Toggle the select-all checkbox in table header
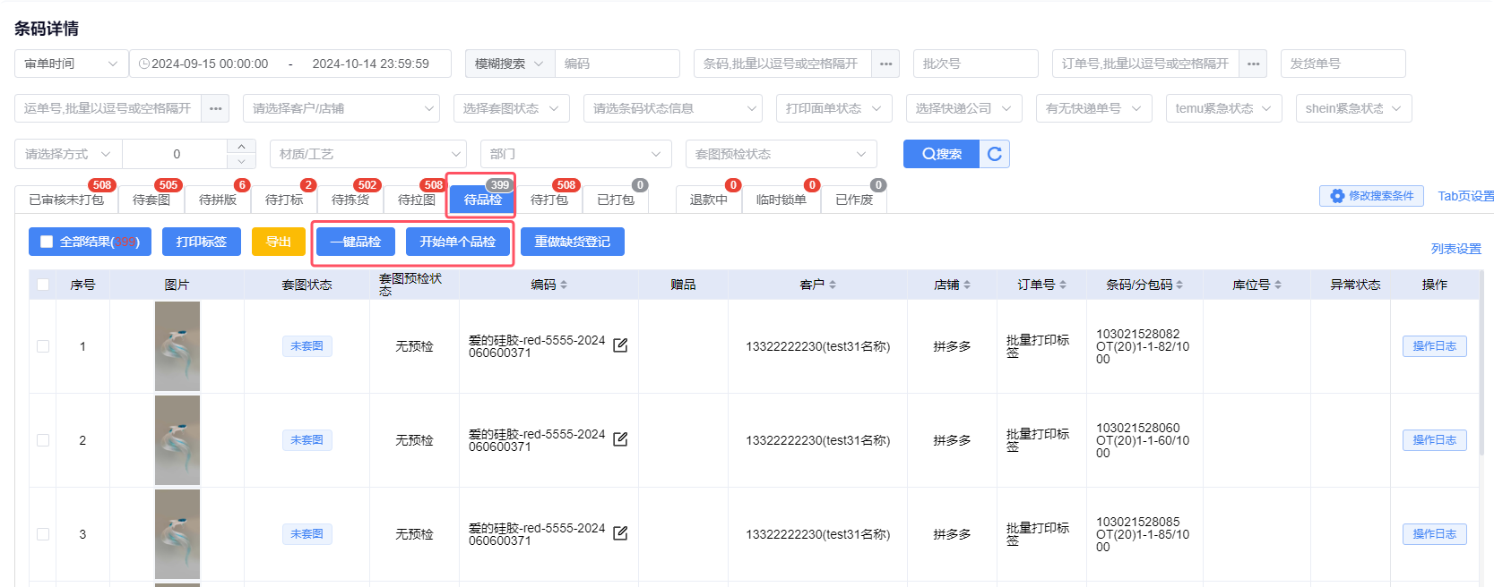Viewport: 1494px width, 587px height. tap(43, 285)
